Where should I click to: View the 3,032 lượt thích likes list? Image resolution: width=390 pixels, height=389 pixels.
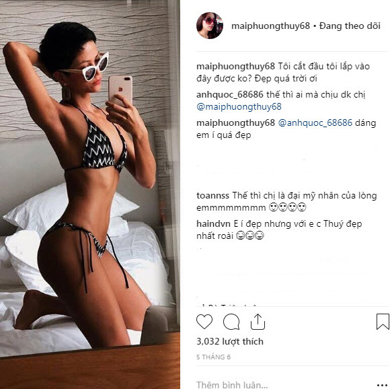coord(230,341)
